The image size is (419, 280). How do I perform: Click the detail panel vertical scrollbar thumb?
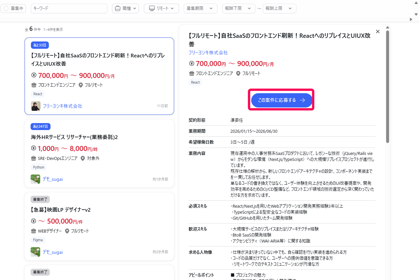pyautogui.click(x=387, y=87)
